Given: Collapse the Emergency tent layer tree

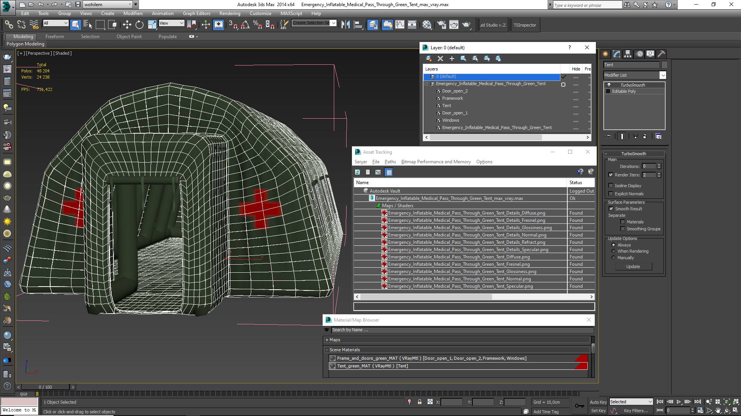Looking at the screenshot, I should point(426,84).
